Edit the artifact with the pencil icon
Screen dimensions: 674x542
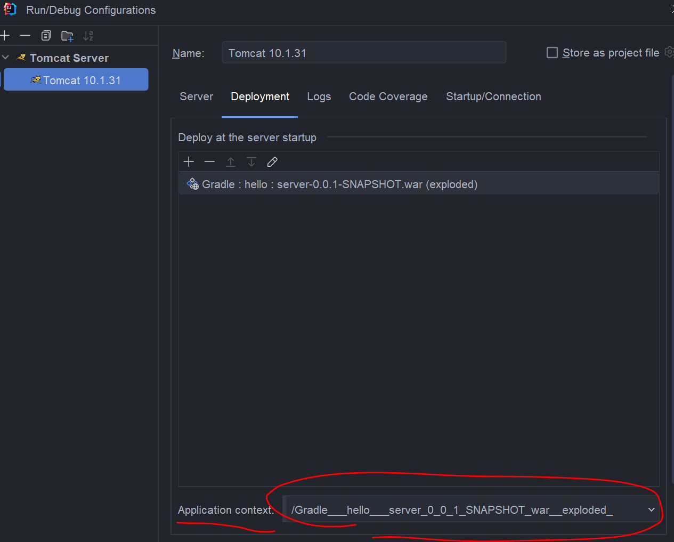tap(272, 162)
